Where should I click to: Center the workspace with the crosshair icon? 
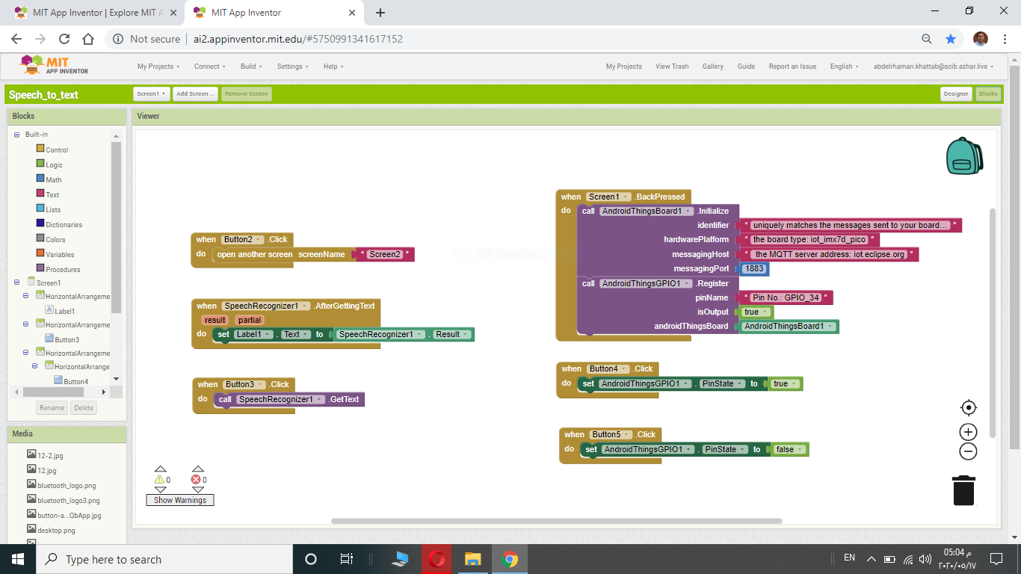tap(969, 407)
